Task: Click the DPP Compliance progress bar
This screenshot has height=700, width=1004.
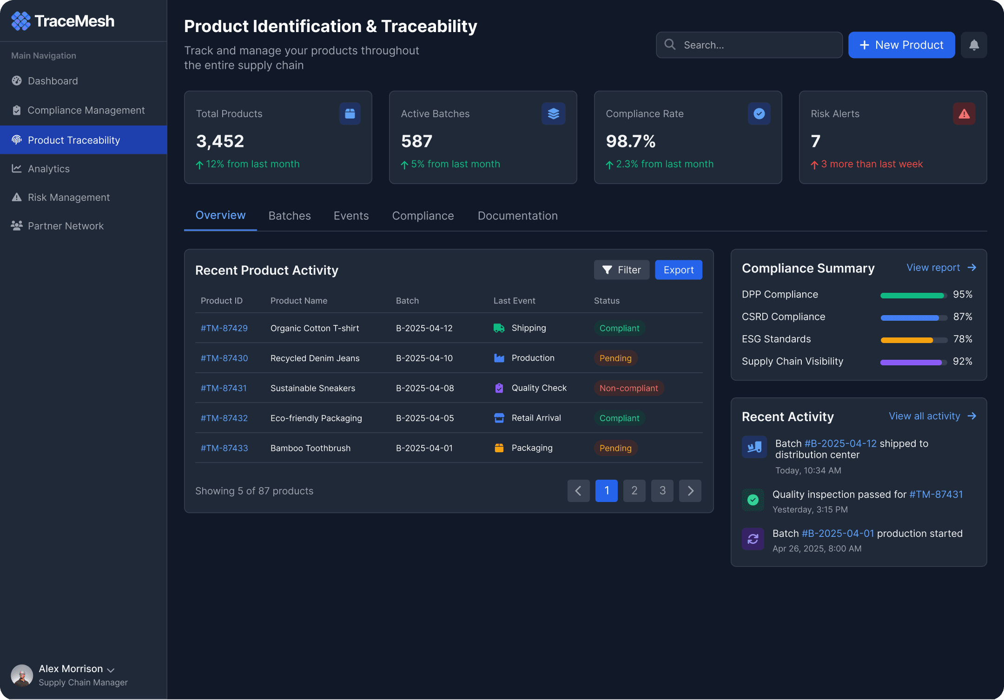Action: coord(913,296)
